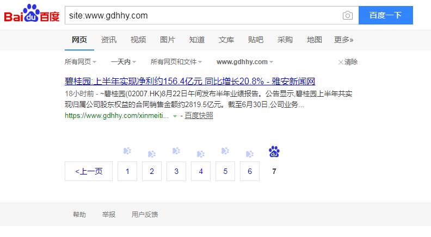Click the 18小时前 result snippet text
Screen dimensions: 431x237
pos(208,99)
